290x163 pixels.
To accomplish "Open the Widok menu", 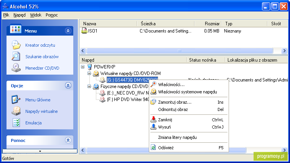I will coord(36,15).
